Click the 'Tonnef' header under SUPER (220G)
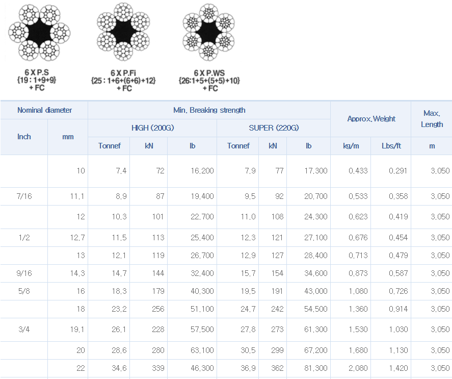This screenshot has width=452, height=379. point(238,146)
